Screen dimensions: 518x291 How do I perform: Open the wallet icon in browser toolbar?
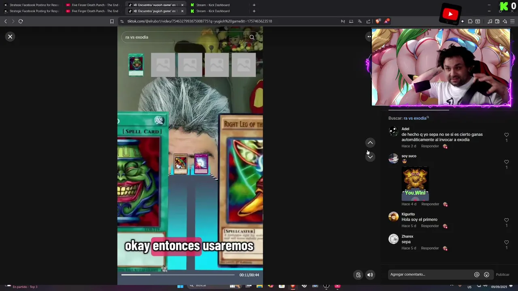click(497, 21)
